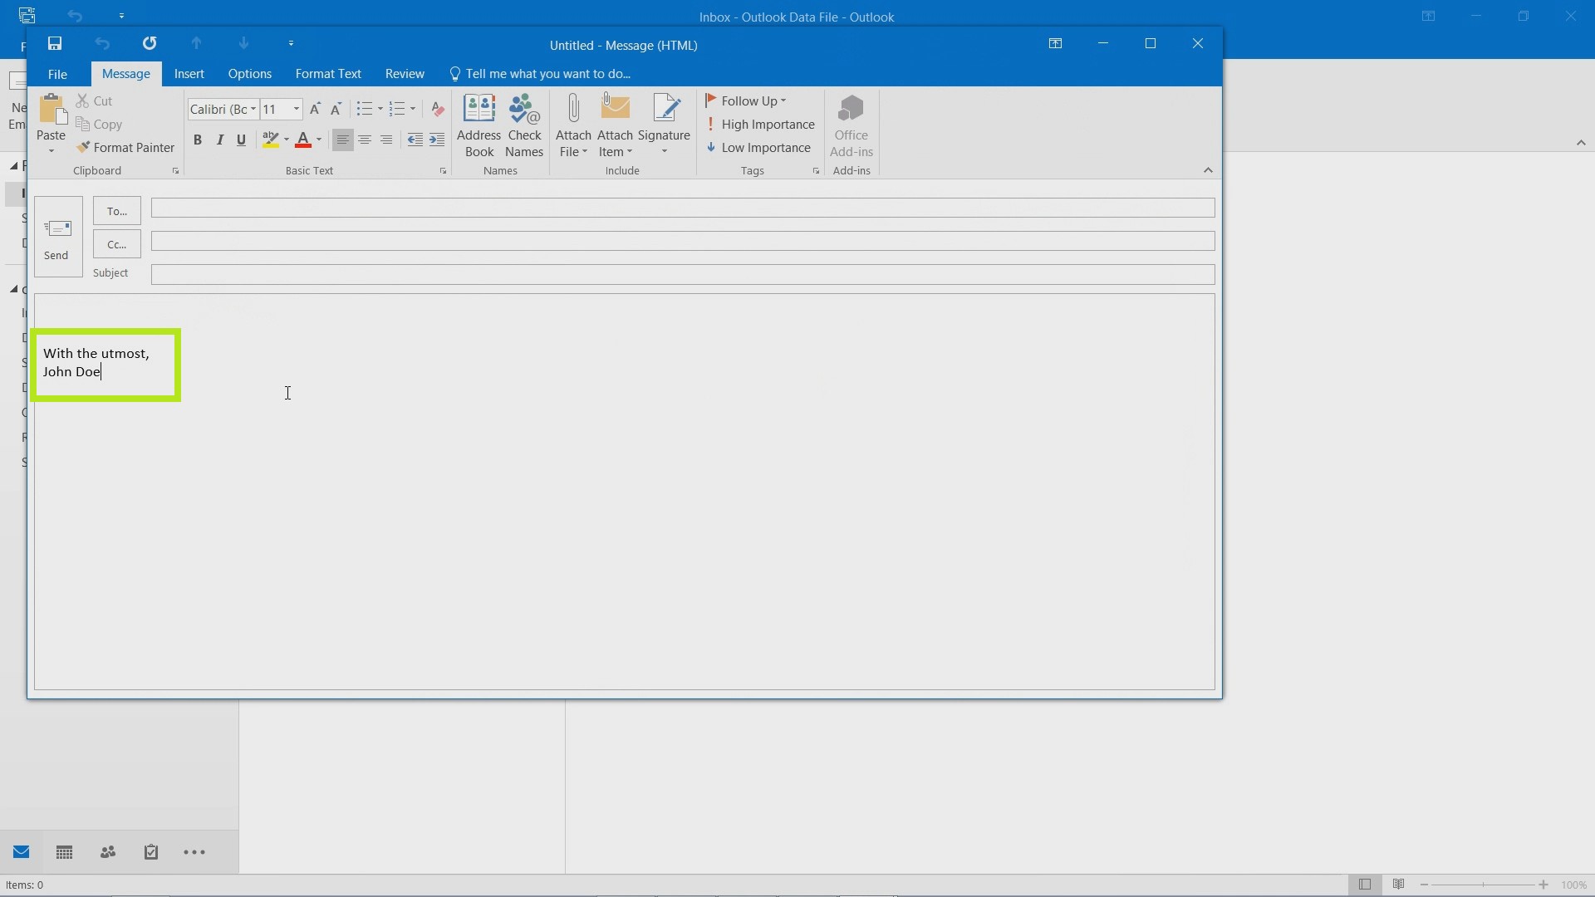Toggle Bold formatting on text

pyautogui.click(x=197, y=139)
